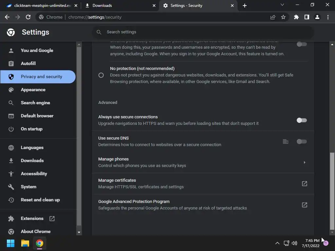335x251 pixels.
Task: Share this page via the share icon
Action: 273,17
